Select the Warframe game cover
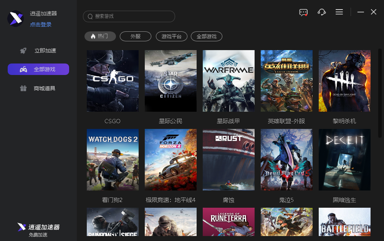Image resolution: width=384 pixels, height=241 pixels. point(229,81)
